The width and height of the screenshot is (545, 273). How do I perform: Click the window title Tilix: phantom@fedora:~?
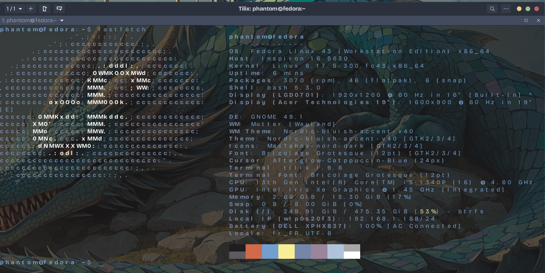[272, 9]
